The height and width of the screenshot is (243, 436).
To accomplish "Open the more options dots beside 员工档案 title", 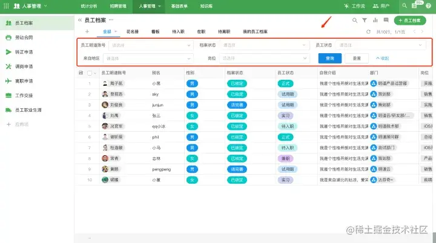I will (111, 20).
